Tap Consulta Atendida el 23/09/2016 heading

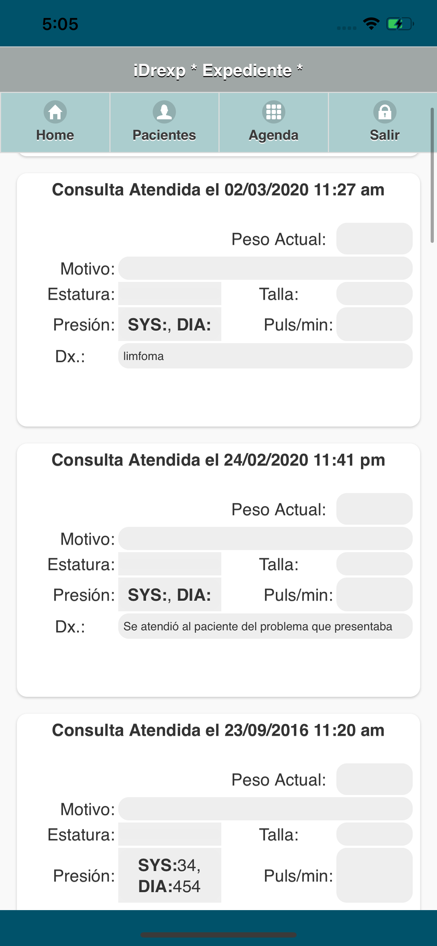coord(218,730)
